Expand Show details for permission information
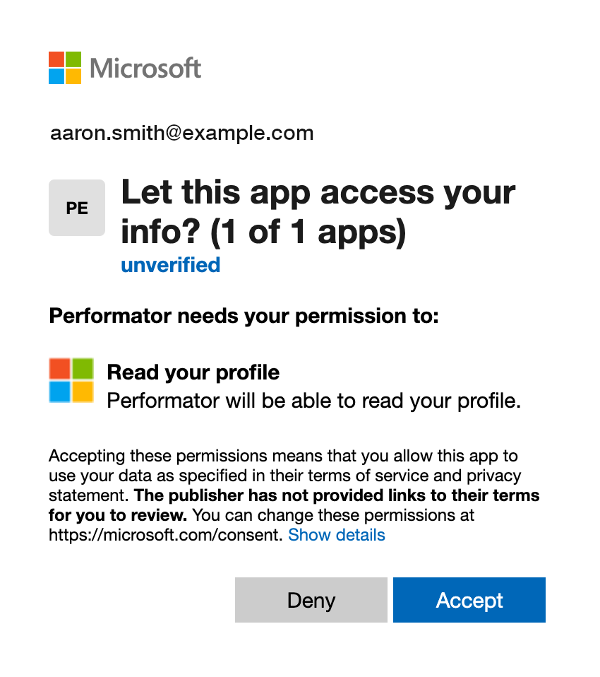The height and width of the screenshot is (677, 600). (337, 535)
